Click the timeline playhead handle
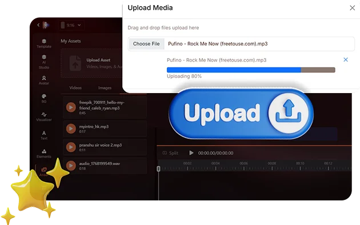Image resolution: width=360 pixels, height=225 pixels. [158, 169]
